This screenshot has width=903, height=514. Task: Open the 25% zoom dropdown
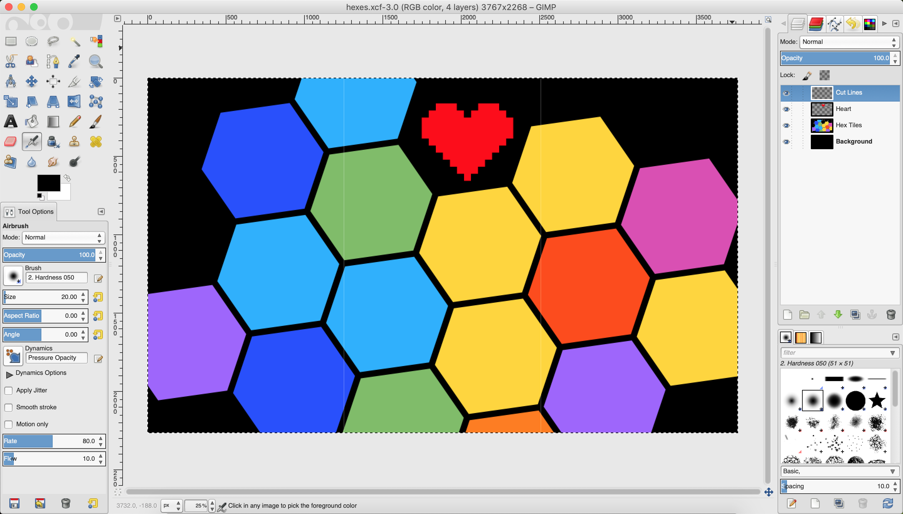tap(212, 506)
